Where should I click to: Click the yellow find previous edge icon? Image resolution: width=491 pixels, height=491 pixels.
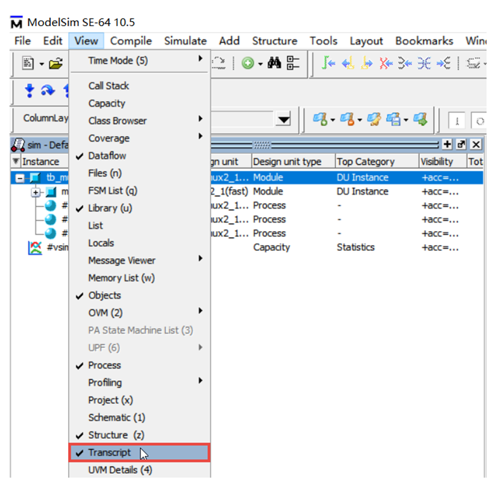(x=348, y=62)
